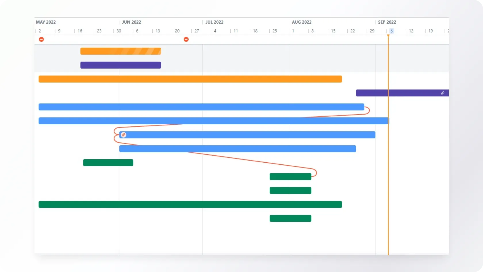This screenshot has width=483, height=272.
Task: Click the MAY 2022 month header
Action: point(46,22)
